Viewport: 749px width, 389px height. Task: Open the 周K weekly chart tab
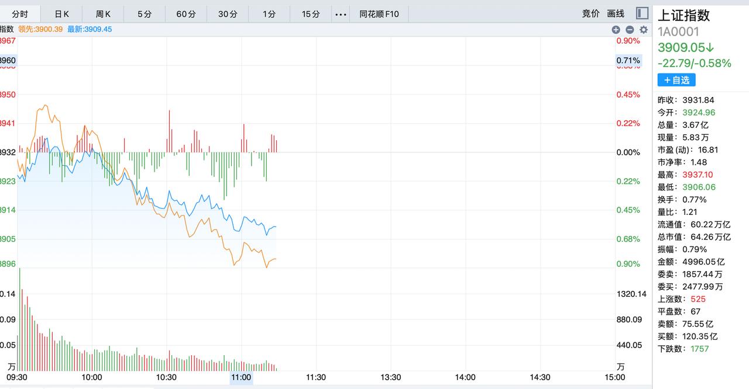click(102, 13)
